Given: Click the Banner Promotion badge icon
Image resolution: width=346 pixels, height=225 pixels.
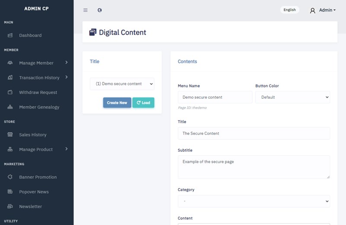Looking at the screenshot, I should pyautogui.click(x=10, y=177).
